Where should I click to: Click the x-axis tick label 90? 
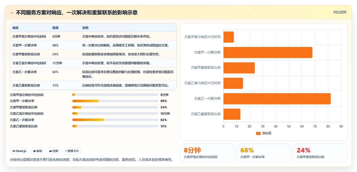point(341,126)
